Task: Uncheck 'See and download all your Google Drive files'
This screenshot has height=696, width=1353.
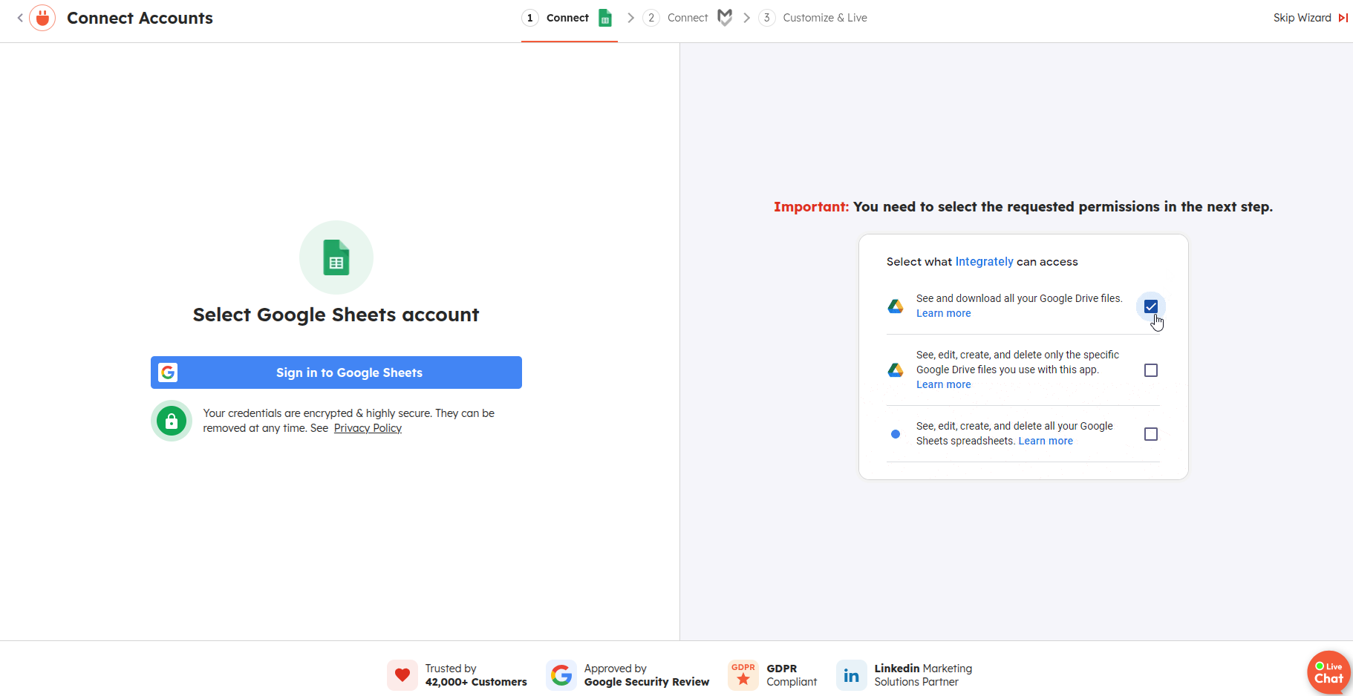Action: (x=1151, y=306)
